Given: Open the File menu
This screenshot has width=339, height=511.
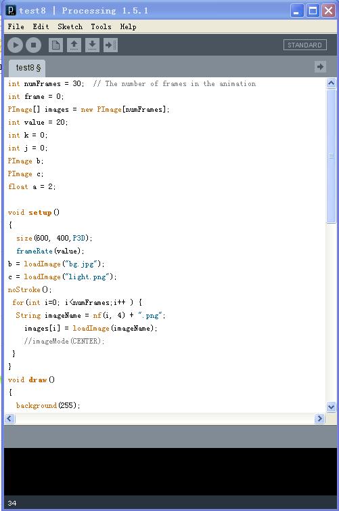Looking at the screenshot, I should [16, 26].
